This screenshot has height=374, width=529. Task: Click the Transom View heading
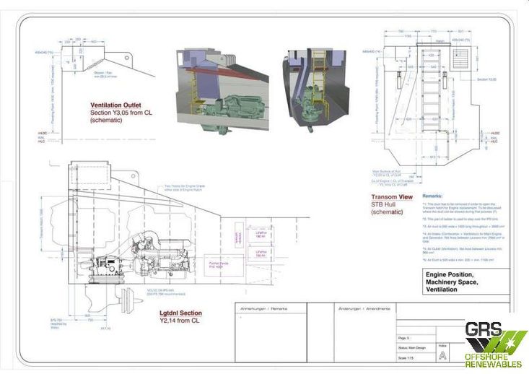390,196
